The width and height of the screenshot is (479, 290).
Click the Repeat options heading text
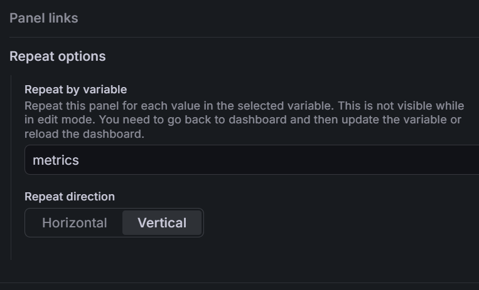click(x=58, y=56)
